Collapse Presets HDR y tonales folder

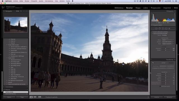pos(7,45)
